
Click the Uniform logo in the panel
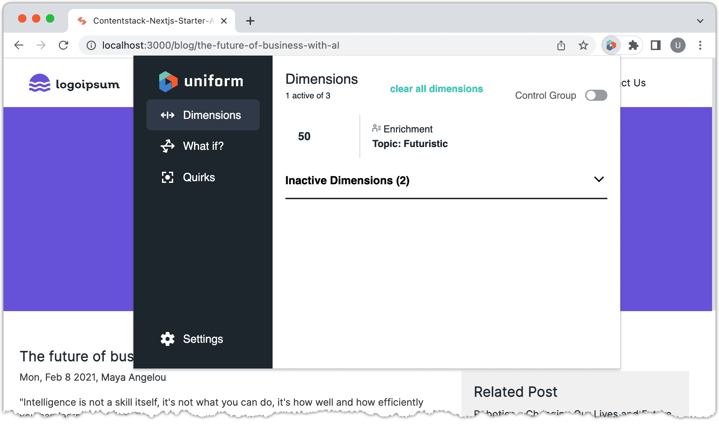point(201,81)
